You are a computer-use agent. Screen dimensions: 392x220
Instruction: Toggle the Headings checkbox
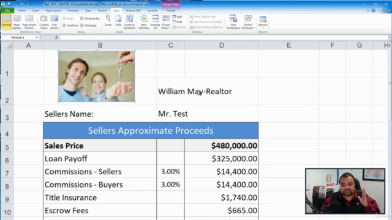(88, 26)
